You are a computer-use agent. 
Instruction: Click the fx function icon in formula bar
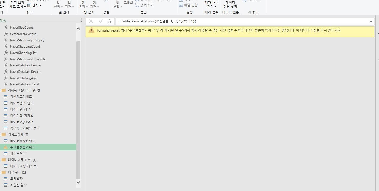click(x=110, y=22)
